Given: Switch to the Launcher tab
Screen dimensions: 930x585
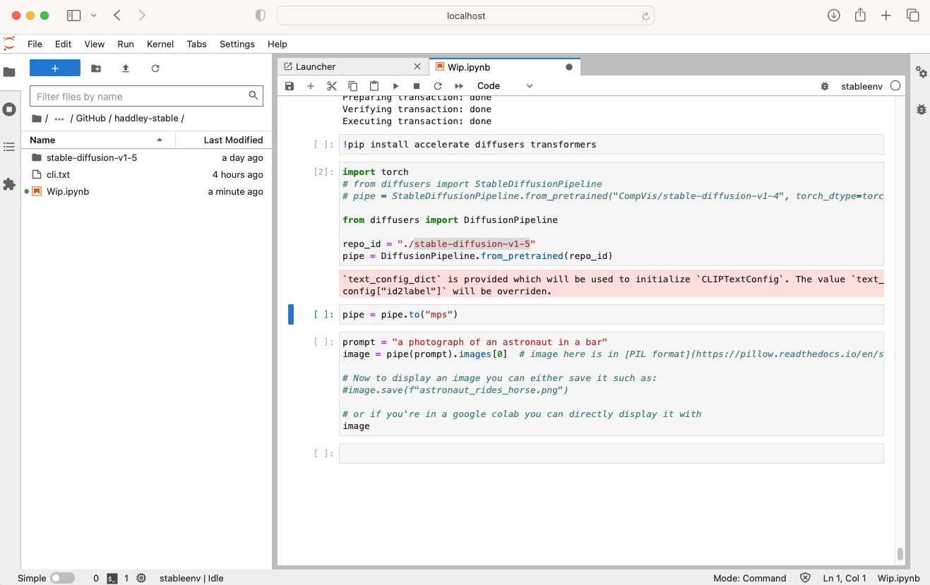Looking at the screenshot, I should [316, 66].
